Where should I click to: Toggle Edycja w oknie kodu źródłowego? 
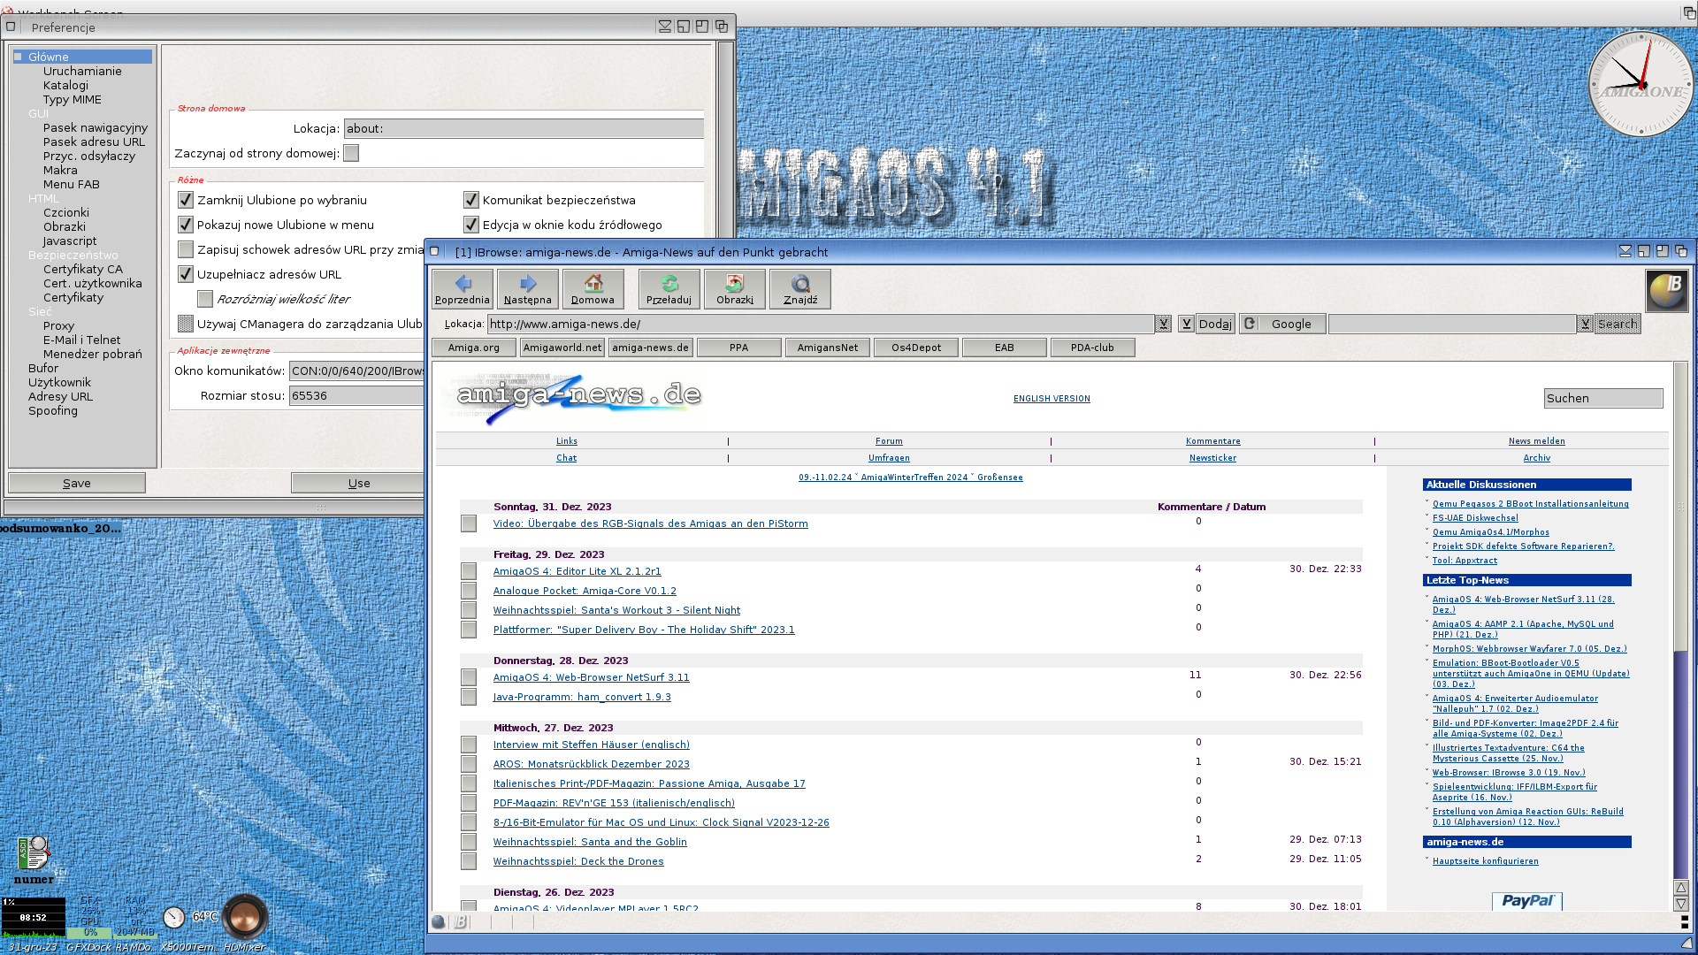pos(471,225)
